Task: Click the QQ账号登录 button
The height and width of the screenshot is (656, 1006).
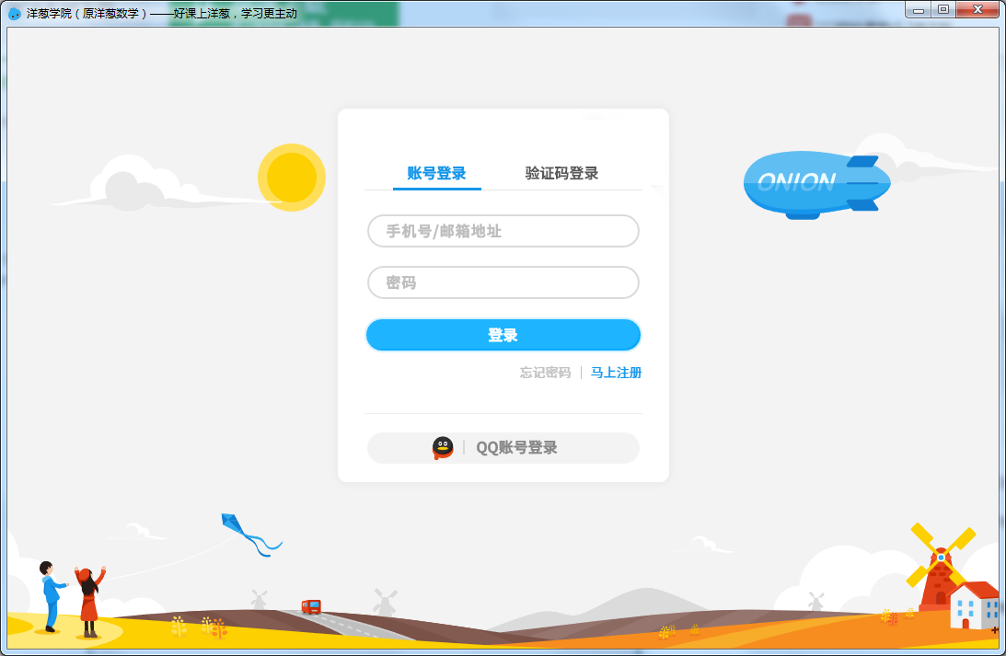Action: point(503,448)
